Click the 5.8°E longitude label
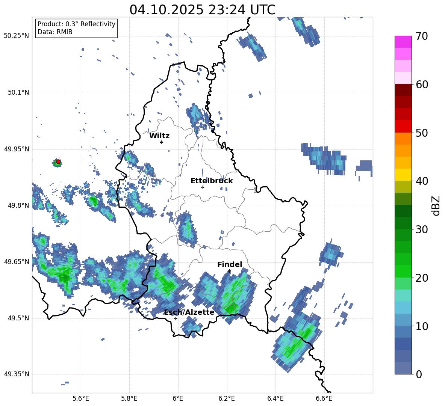Screen dimensions: 445x406 pyautogui.click(x=129, y=398)
